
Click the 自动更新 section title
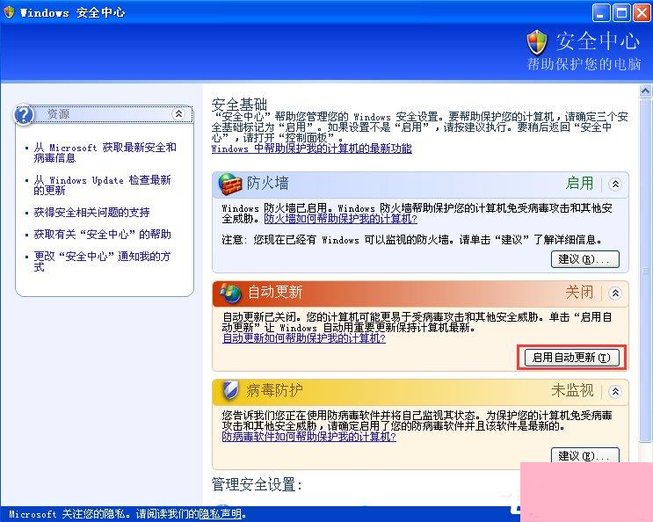275,293
